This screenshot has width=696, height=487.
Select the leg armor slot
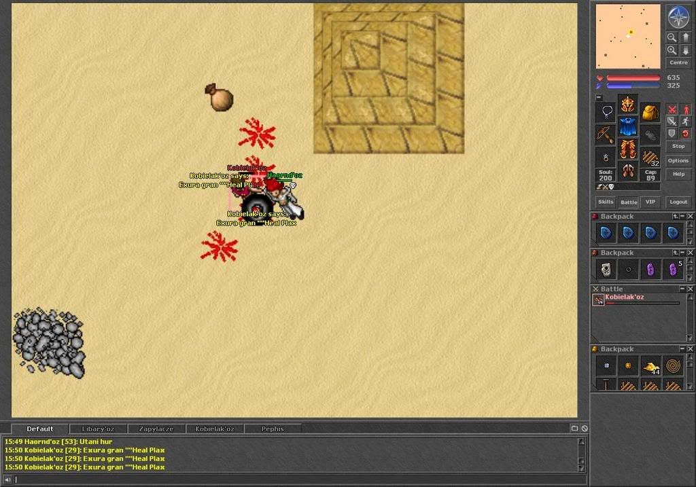point(627,149)
